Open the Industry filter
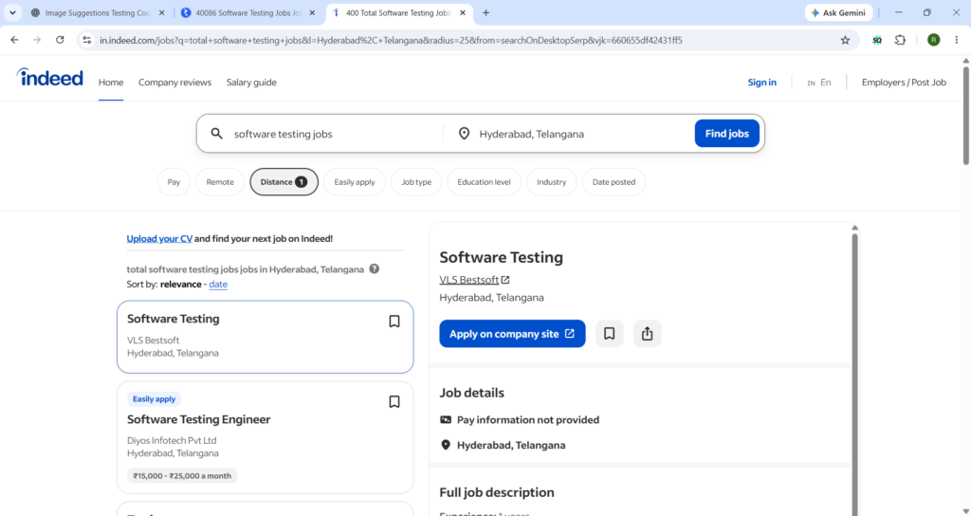Image resolution: width=971 pixels, height=516 pixels. (551, 182)
